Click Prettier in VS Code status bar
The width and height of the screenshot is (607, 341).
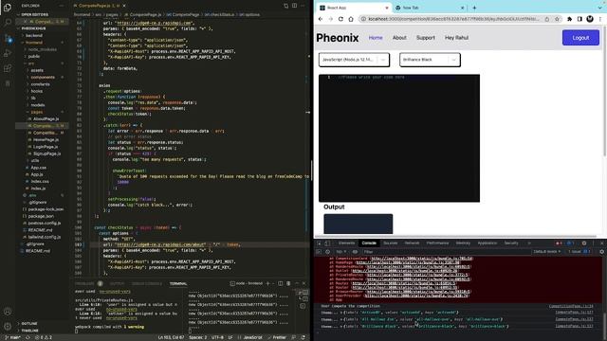[x=279, y=337]
